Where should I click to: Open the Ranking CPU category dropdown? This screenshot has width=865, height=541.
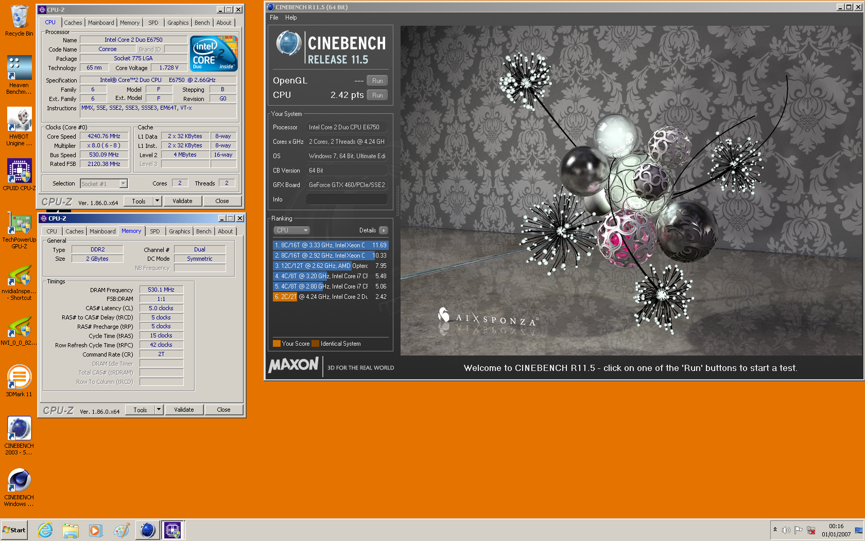pos(291,230)
